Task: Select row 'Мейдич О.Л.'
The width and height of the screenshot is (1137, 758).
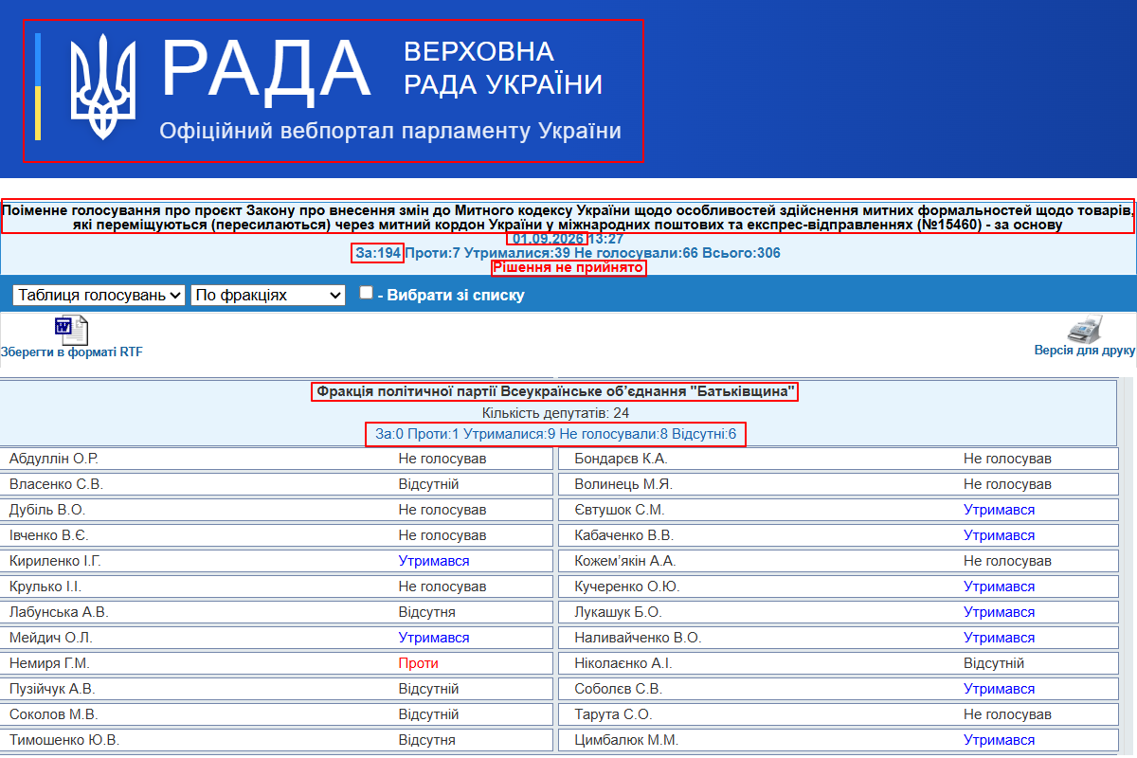Action: (x=277, y=638)
